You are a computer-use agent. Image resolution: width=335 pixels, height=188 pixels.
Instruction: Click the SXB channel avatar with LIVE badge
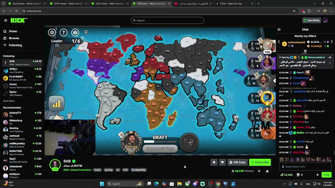(55, 165)
